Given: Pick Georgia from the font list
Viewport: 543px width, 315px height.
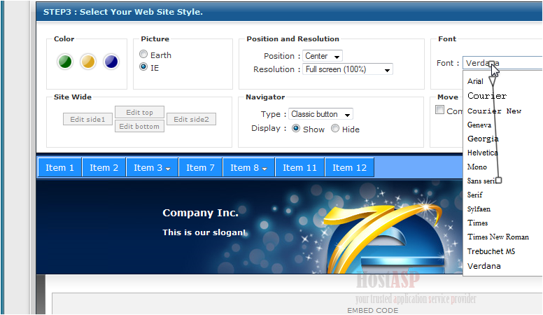Looking at the screenshot, I should (483, 139).
